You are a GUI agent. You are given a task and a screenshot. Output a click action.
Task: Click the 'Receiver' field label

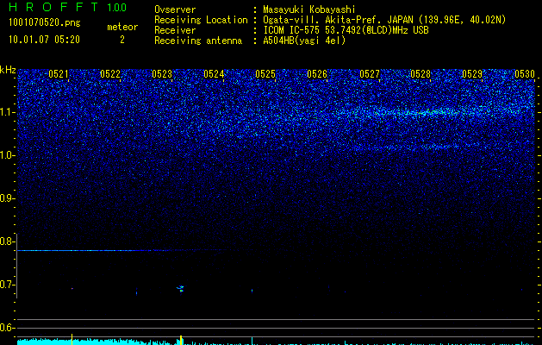(175, 30)
